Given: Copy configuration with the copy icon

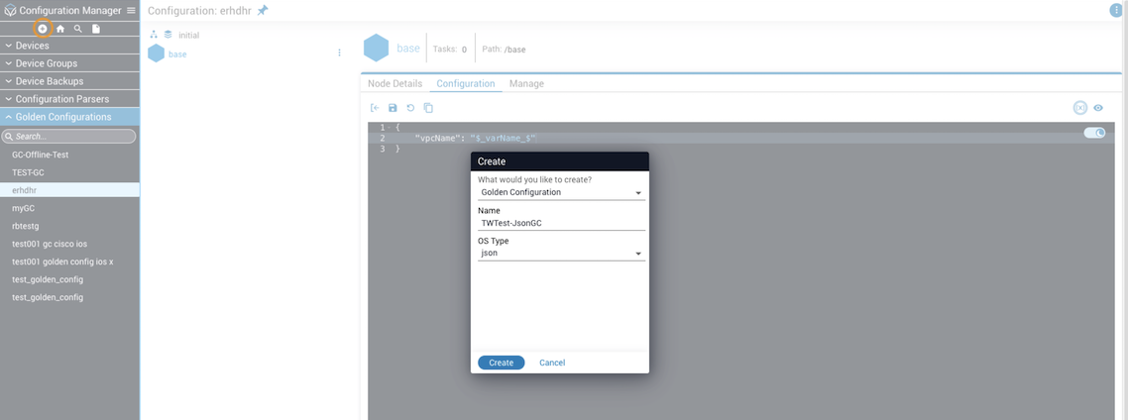Looking at the screenshot, I should tap(428, 108).
